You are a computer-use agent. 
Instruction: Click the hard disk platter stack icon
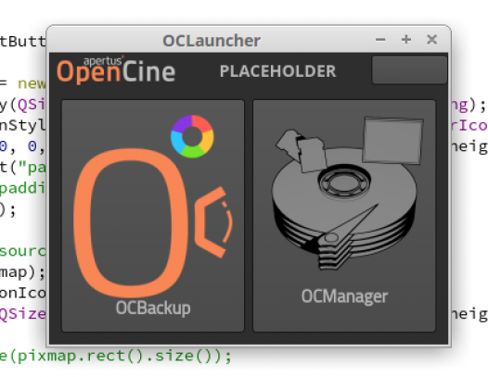344,208
